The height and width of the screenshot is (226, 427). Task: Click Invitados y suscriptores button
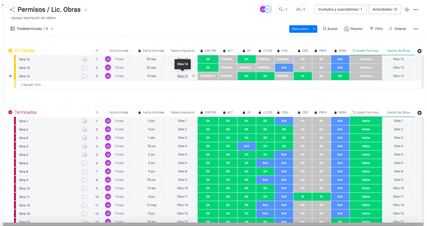point(340,9)
